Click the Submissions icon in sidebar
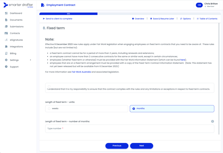The image size is (223, 153). [6, 27]
